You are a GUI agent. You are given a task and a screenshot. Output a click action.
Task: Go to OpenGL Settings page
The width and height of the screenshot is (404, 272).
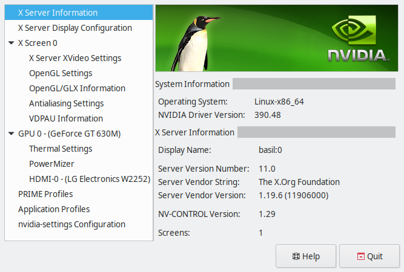point(61,73)
